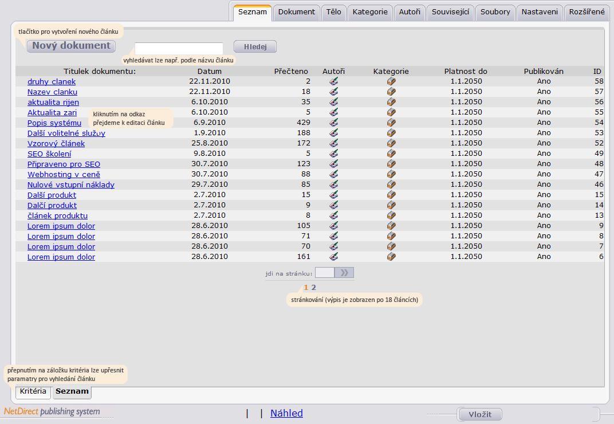The width and height of the screenshot is (614, 424).
Task: Open the Vzorový článek link
Action: coord(56,143)
